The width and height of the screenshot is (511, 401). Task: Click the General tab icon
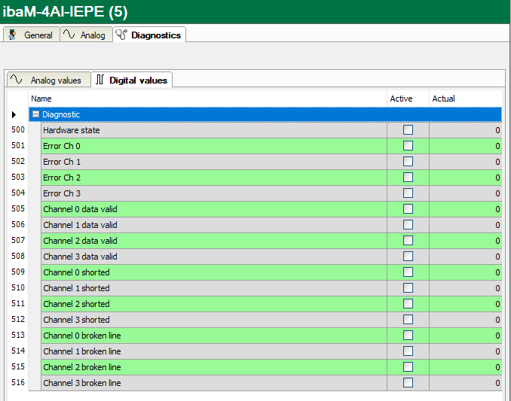pos(13,35)
